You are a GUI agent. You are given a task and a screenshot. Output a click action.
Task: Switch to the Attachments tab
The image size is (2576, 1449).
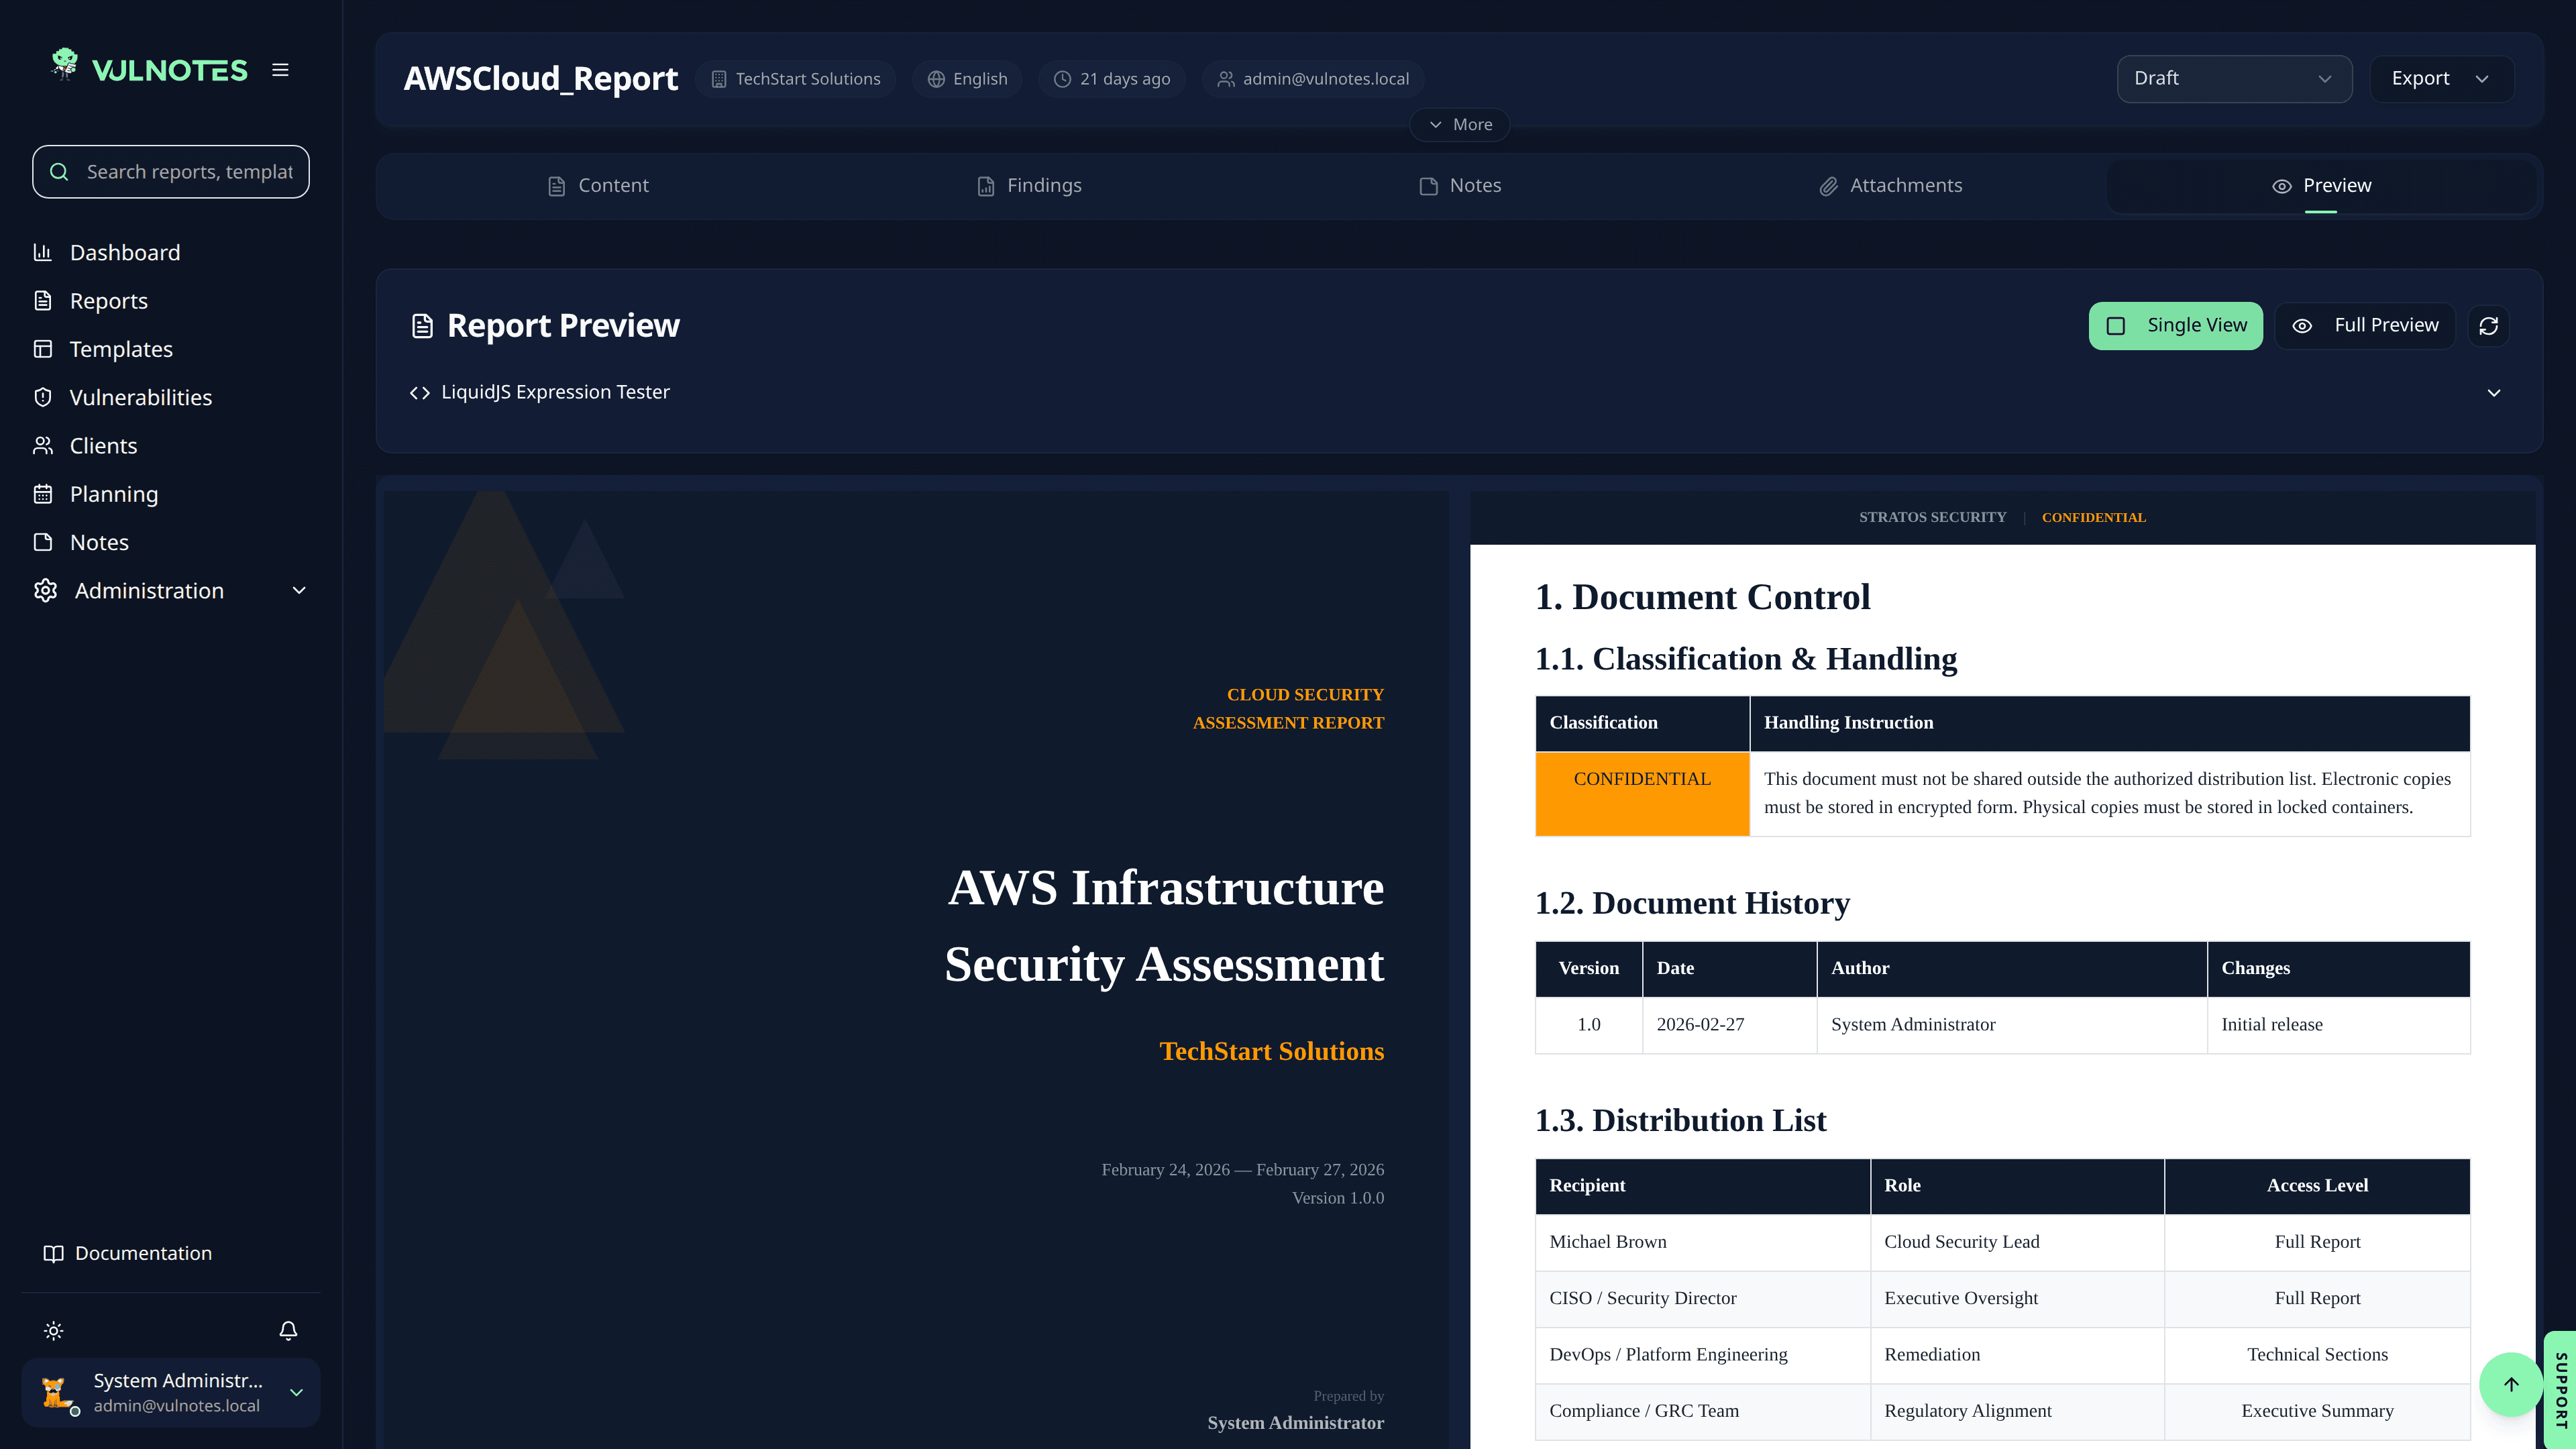click(1890, 186)
